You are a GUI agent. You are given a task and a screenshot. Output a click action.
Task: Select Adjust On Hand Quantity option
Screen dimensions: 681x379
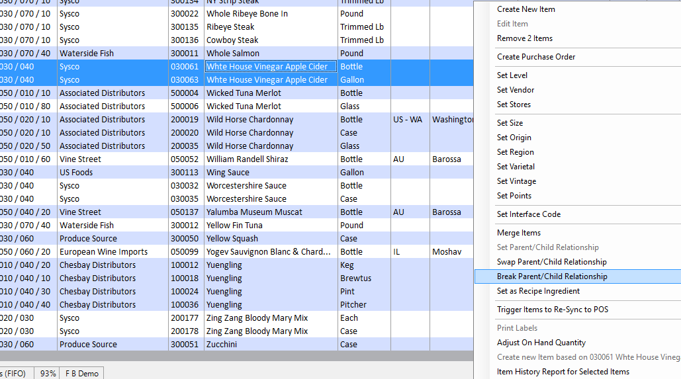click(541, 343)
